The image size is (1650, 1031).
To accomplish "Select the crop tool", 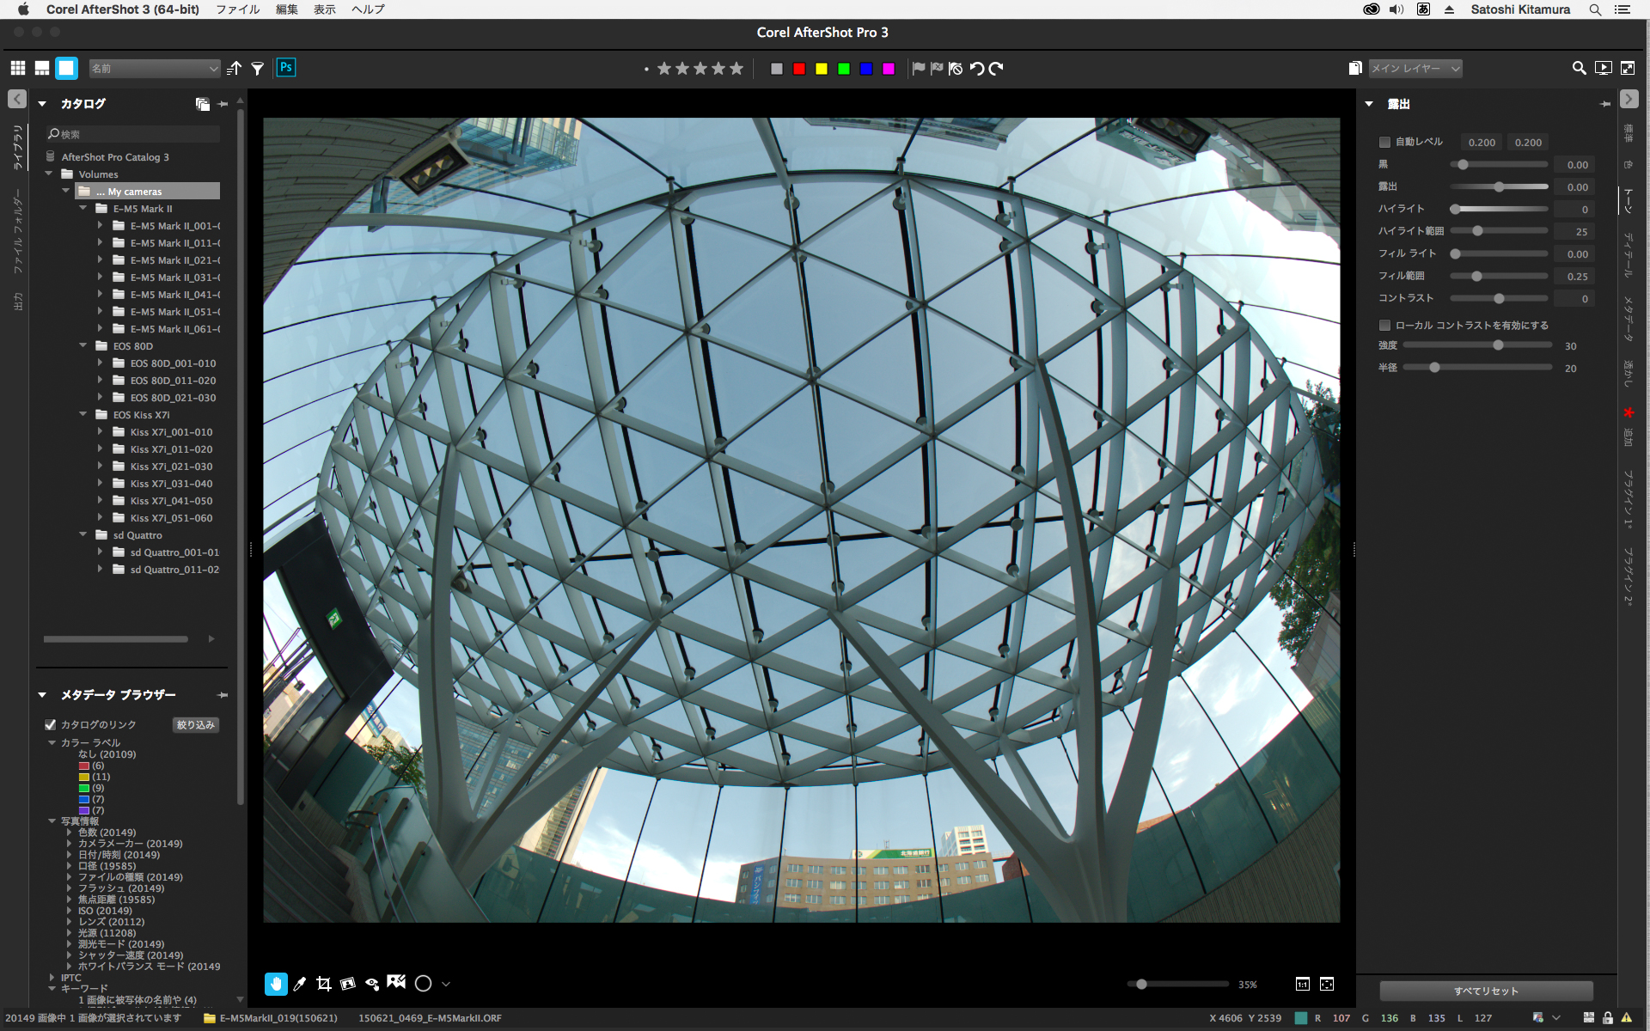I will [x=324, y=984].
